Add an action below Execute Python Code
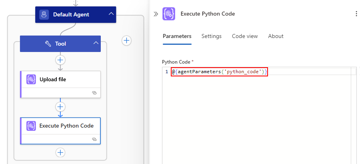This screenshot has height=164, width=360. tap(60, 152)
